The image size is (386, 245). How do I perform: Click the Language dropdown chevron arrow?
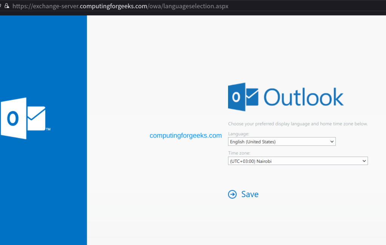point(332,141)
